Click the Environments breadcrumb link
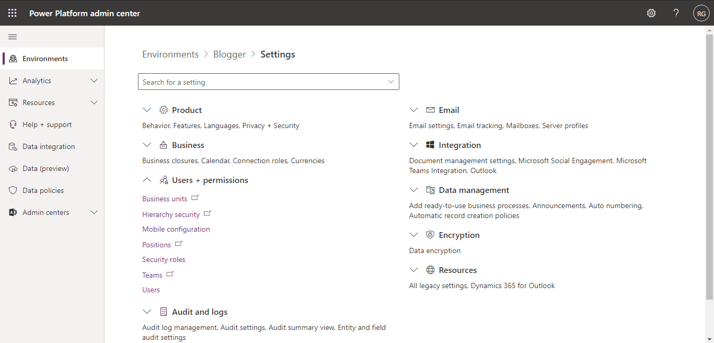Viewport: 714px width, 343px height. pyautogui.click(x=170, y=54)
